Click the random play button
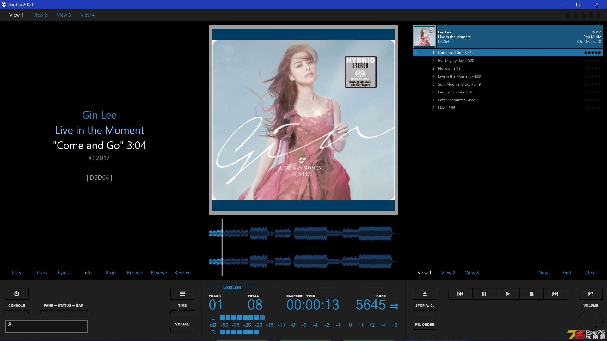 [591, 294]
